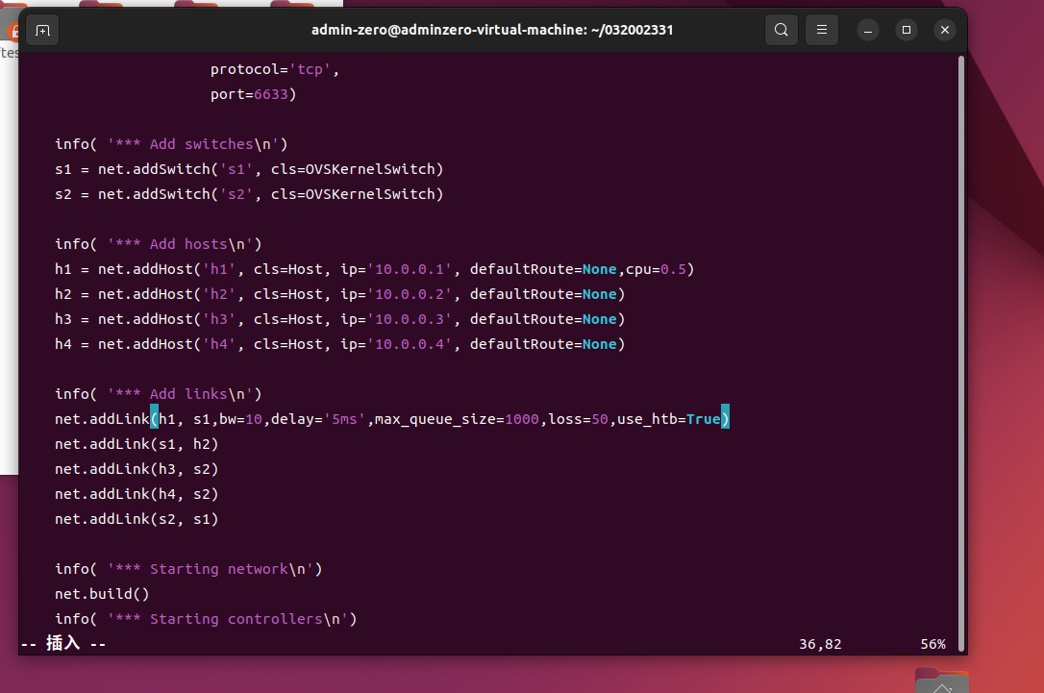This screenshot has width=1044, height=693.
Task: Click the desktop folder icon at bottom right
Action: [941, 681]
